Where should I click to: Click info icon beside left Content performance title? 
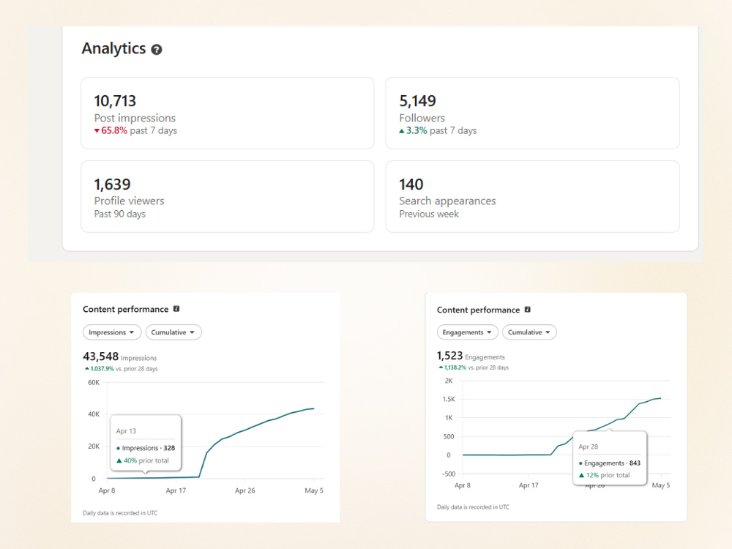tap(176, 309)
